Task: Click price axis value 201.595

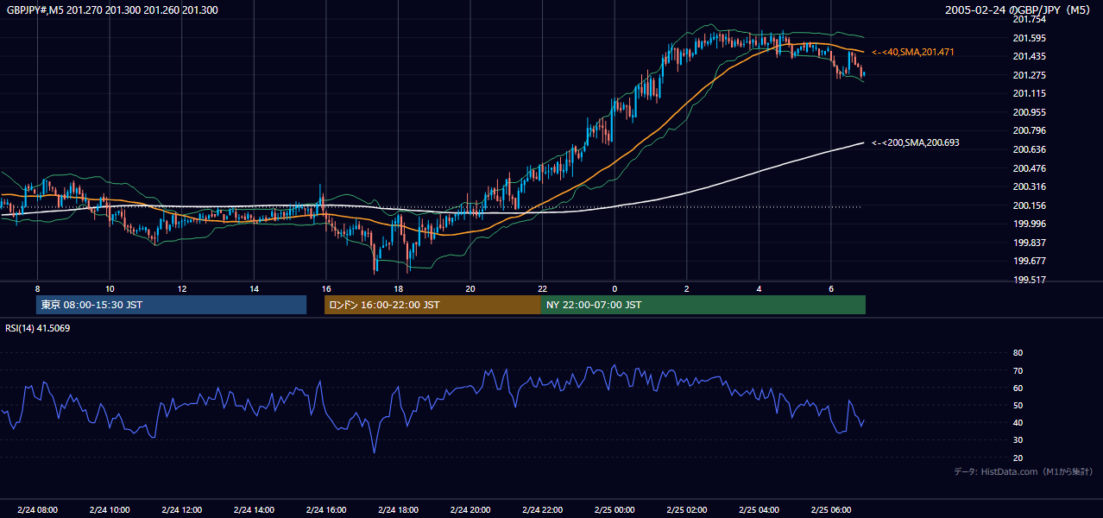Action: coord(1029,38)
